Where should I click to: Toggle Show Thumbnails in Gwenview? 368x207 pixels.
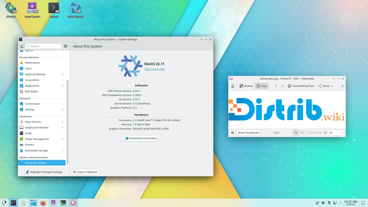[248, 133]
